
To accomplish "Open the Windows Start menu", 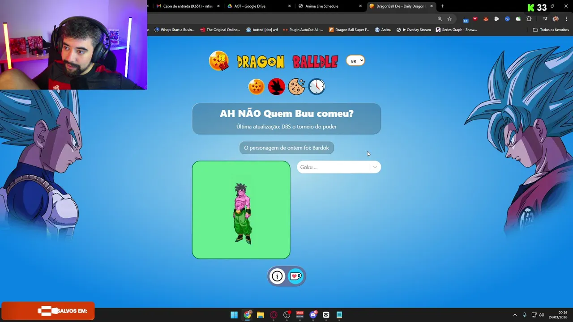I will [x=234, y=315].
